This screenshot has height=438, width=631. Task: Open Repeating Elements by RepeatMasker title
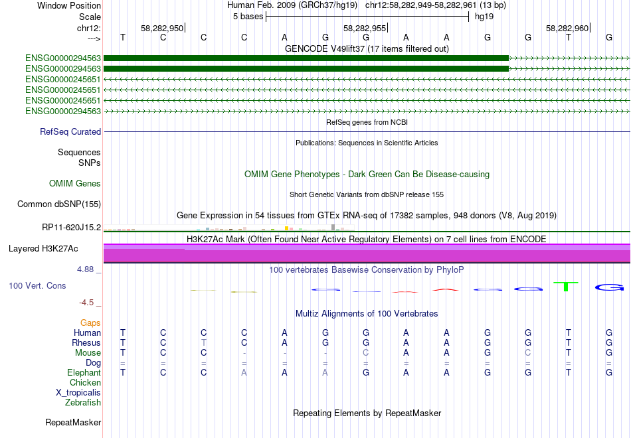[367, 413]
